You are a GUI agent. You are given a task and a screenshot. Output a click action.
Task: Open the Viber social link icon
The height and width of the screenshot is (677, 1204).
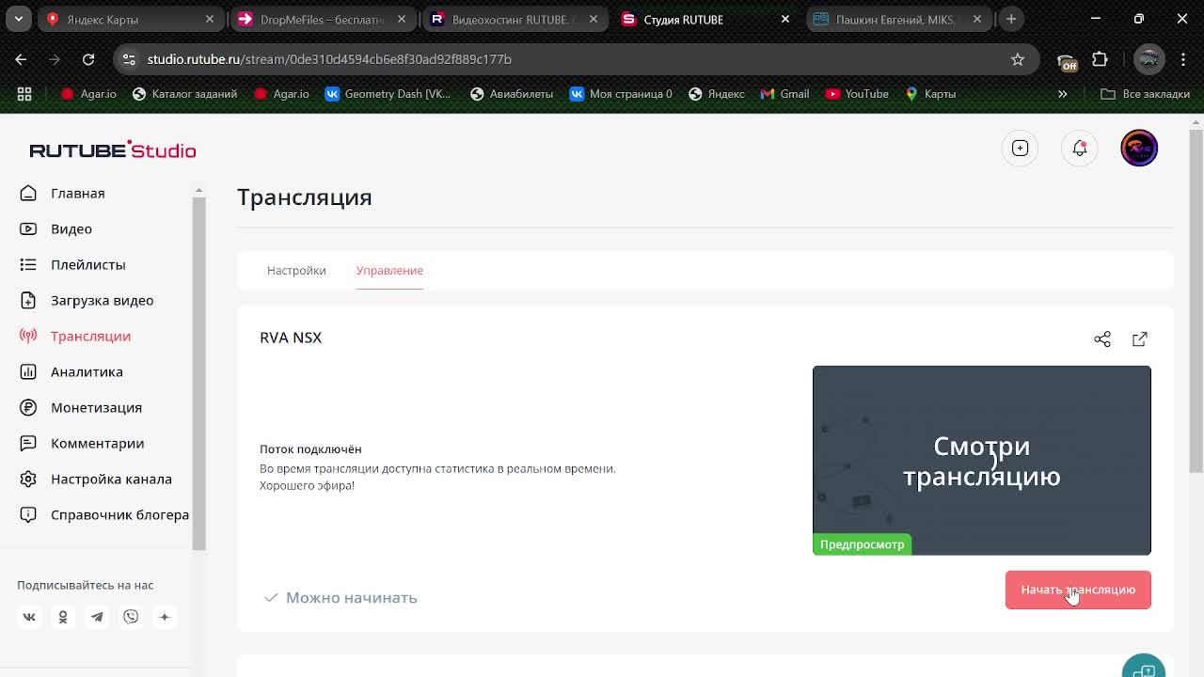click(131, 617)
